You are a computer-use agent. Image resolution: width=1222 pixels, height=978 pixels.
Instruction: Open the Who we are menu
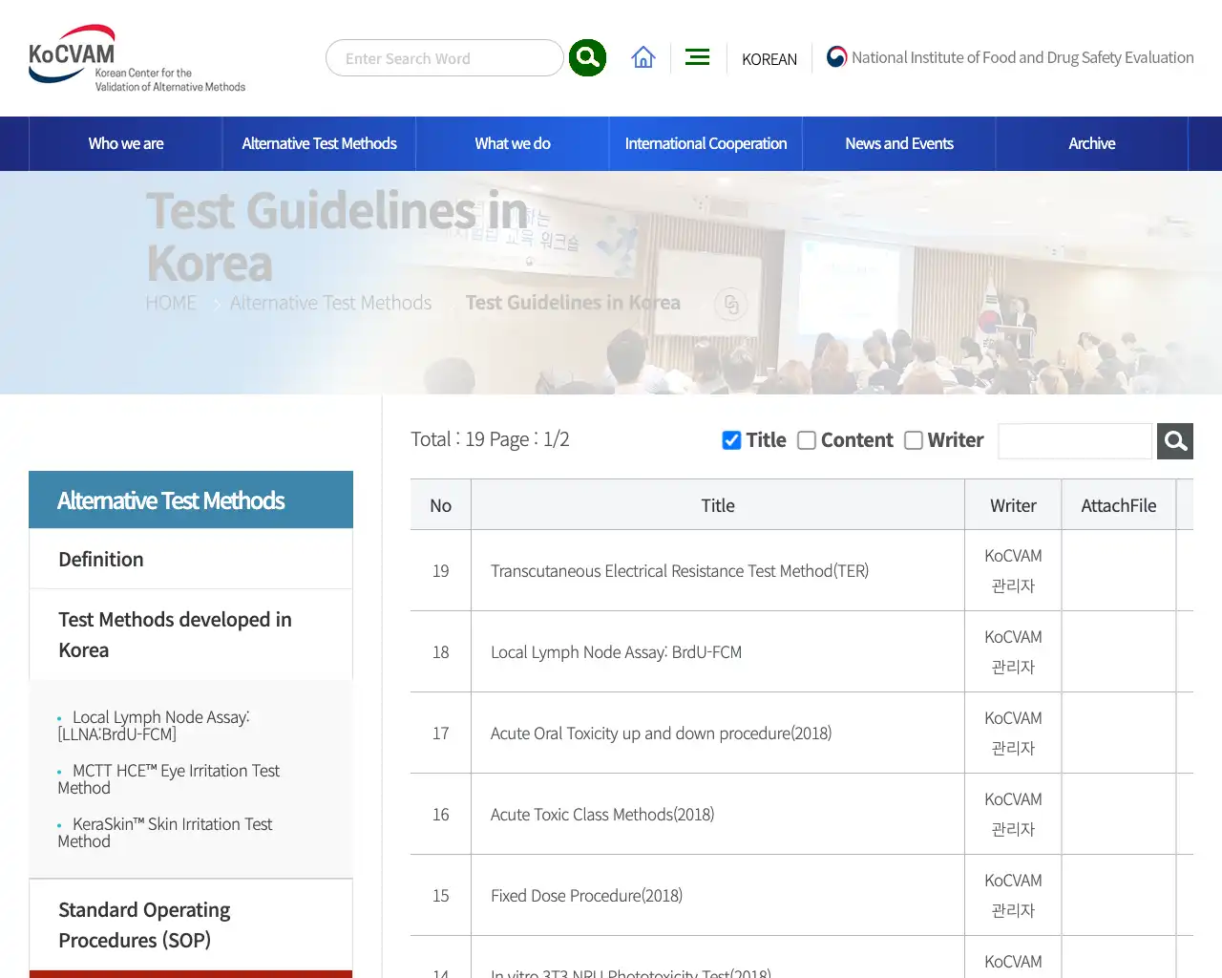coord(126,143)
